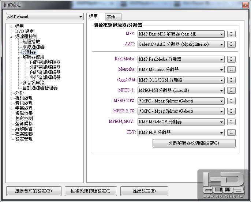Switch to the 其他 tab

(x=113, y=17)
